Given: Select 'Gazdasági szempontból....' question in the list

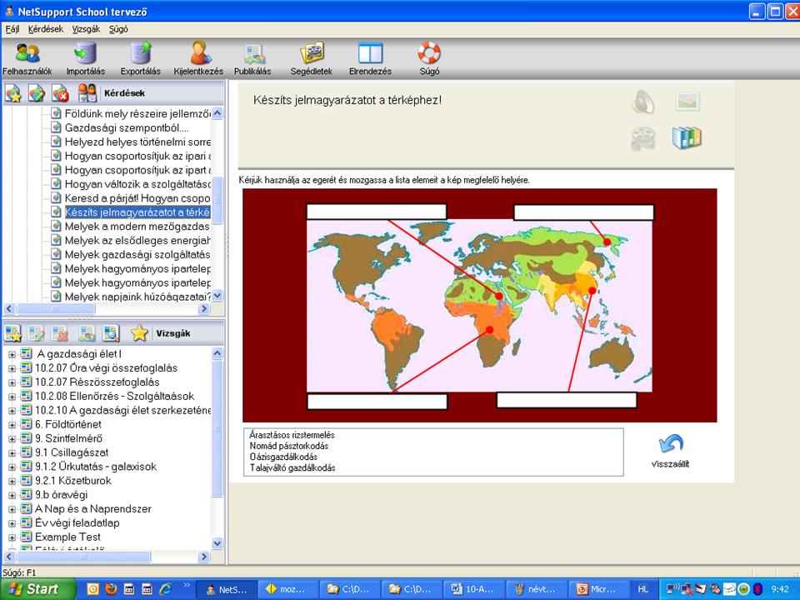Looking at the screenshot, I should click(127, 127).
